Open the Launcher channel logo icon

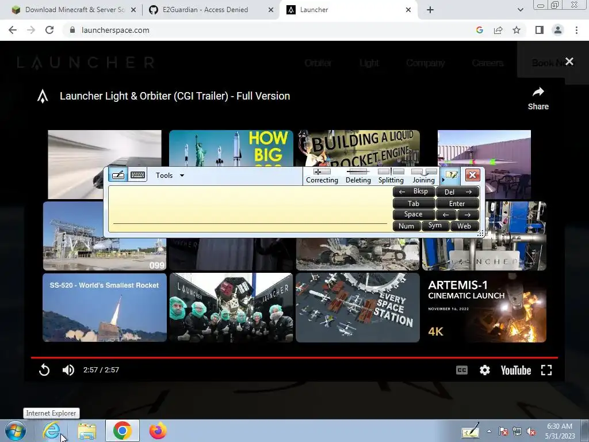pos(43,96)
